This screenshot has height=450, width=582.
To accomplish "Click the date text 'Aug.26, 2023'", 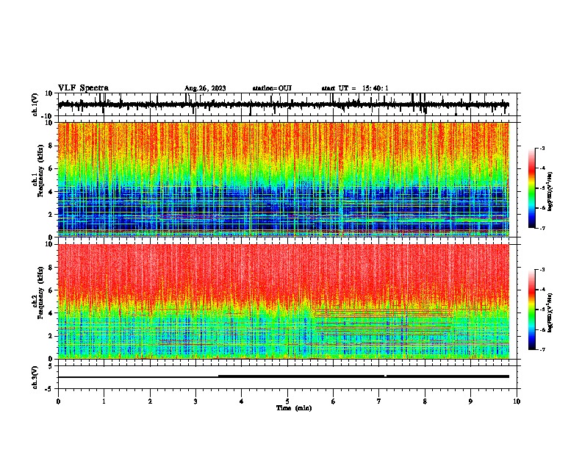I will tap(205, 88).
